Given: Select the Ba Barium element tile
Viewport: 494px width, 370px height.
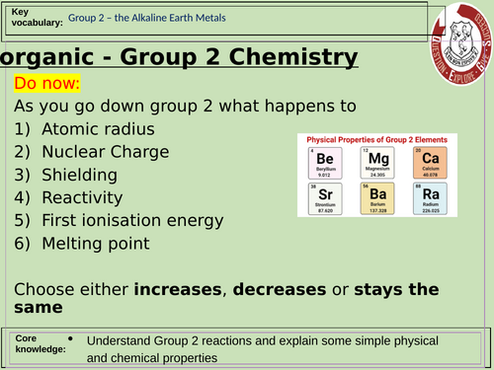Looking at the screenshot, I should [x=377, y=198].
